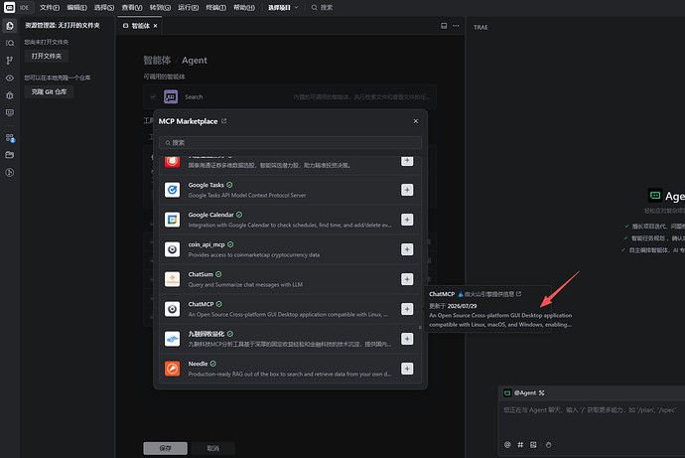Switch to IDE mode toggle
The image size is (685, 458).
tap(25, 7)
